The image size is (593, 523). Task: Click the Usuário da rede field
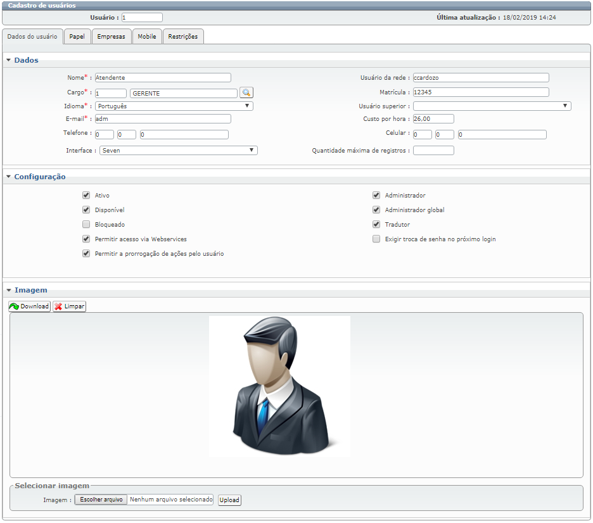[x=481, y=77]
